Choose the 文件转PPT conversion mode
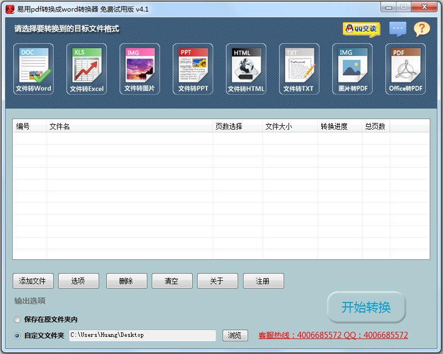The image size is (443, 354). (193, 69)
